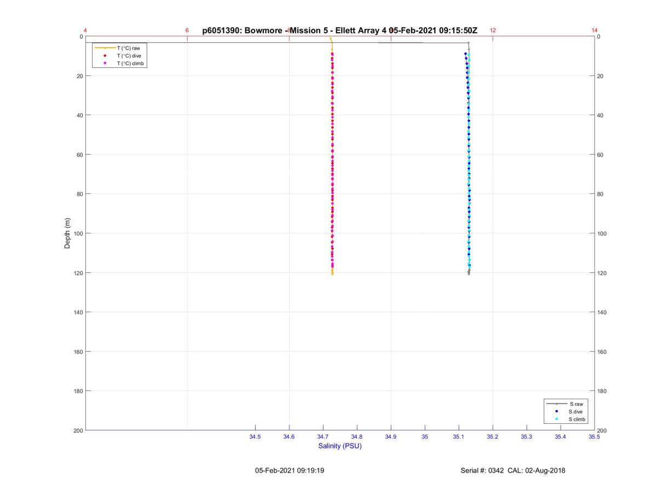
Task: Click the 34.8 salinity tick label
Action: 357,436
